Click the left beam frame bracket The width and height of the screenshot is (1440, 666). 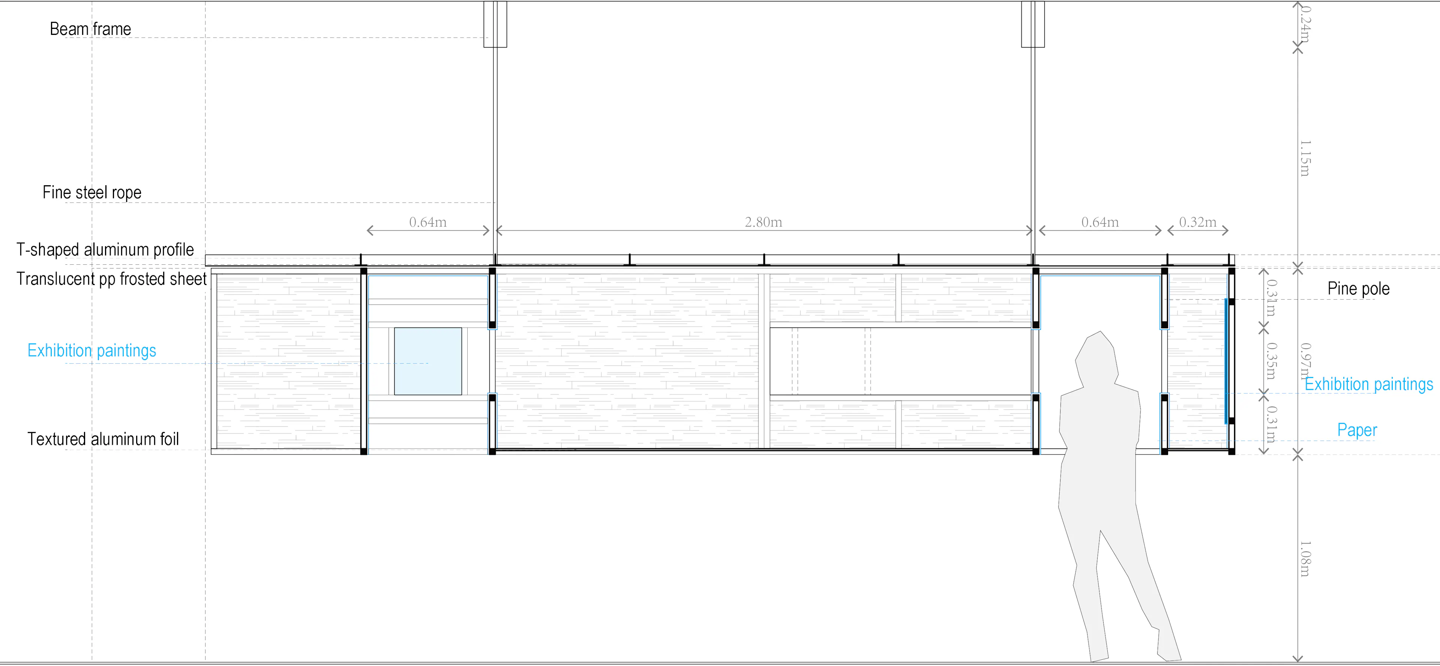[x=495, y=24]
